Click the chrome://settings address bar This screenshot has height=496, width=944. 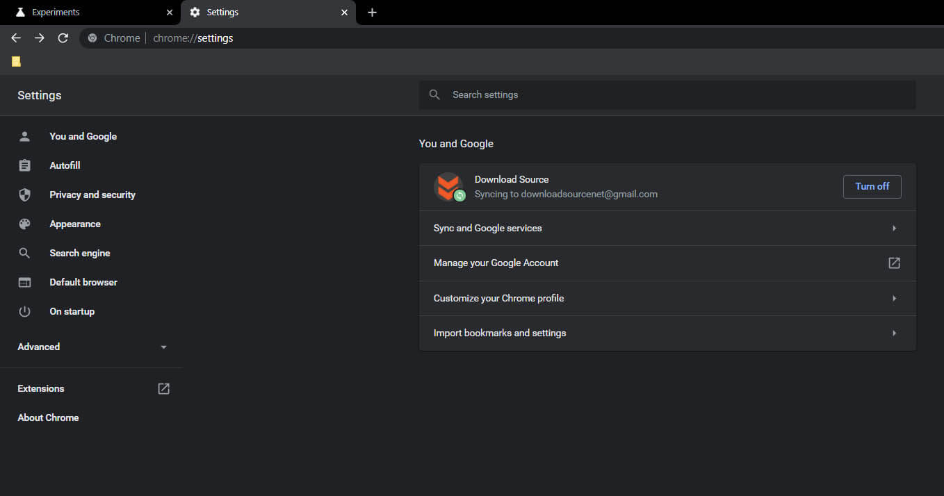(512, 38)
